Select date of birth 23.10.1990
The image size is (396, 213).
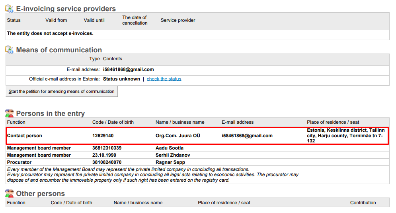point(104,155)
